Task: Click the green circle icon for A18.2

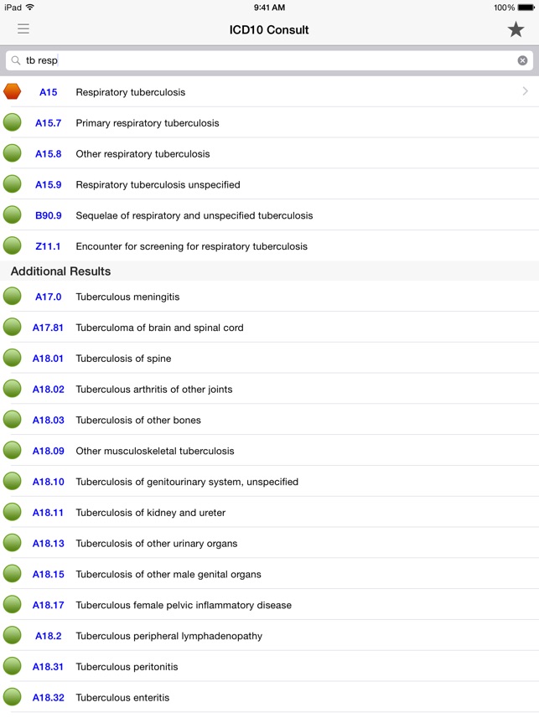Action: pyautogui.click(x=13, y=636)
